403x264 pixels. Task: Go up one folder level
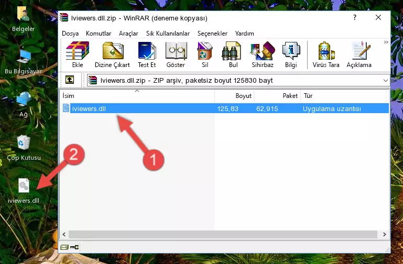[70, 80]
